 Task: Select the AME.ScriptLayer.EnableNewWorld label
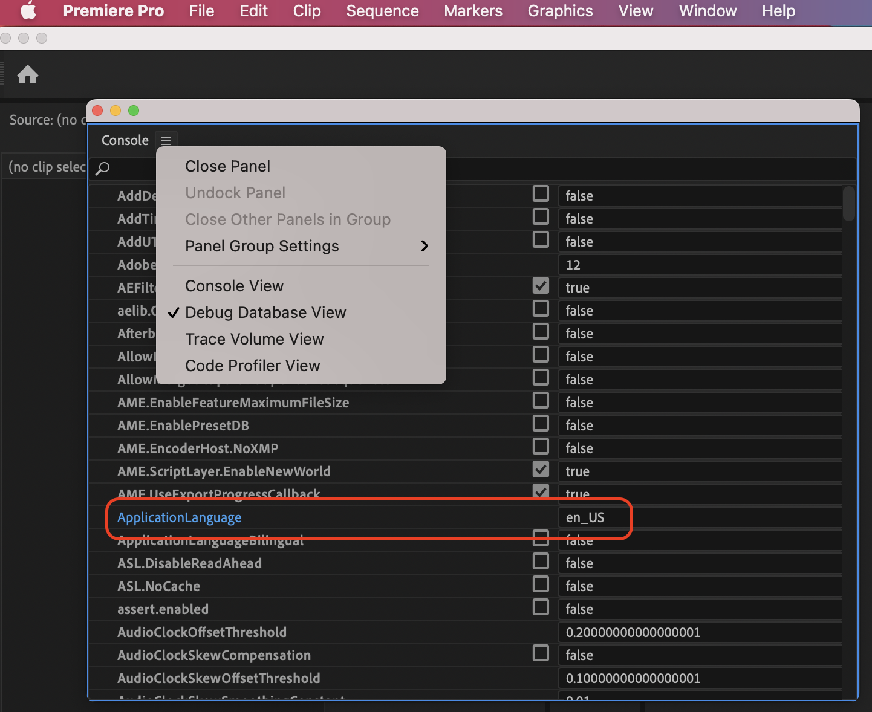(x=224, y=471)
